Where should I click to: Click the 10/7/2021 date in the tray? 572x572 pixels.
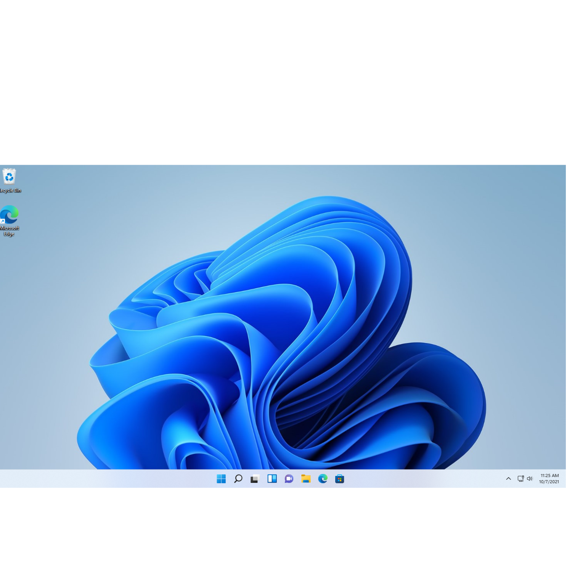(549, 482)
